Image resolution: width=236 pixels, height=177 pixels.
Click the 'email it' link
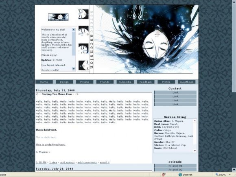(x=105, y=162)
